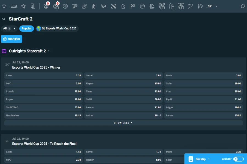This screenshot has width=247, height=164.
Task: Open the All leagues dropdown
Action: [x=9, y=28]
